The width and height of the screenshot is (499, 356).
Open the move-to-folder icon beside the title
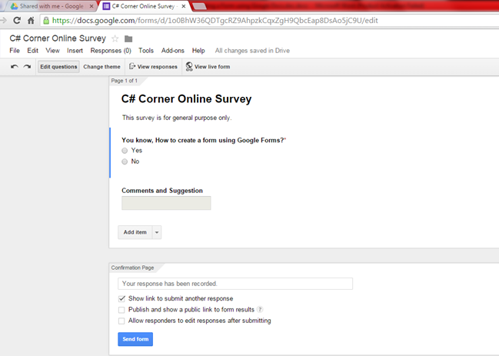click(x=128, y=38)
